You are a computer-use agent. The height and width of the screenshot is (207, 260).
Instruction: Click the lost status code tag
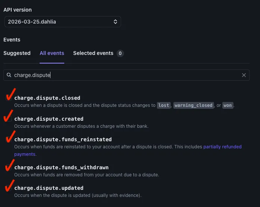(x=164, y=105)
